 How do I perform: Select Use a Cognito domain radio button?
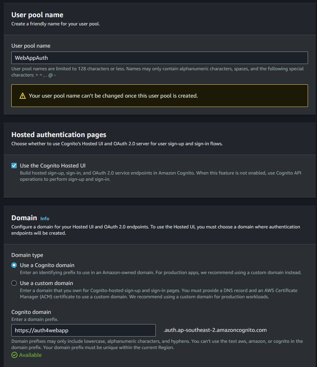14,265
